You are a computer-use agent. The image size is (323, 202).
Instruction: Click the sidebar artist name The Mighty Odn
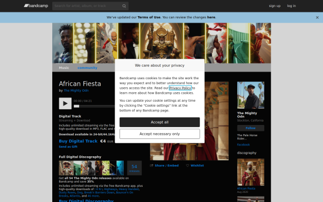[247, 115]
